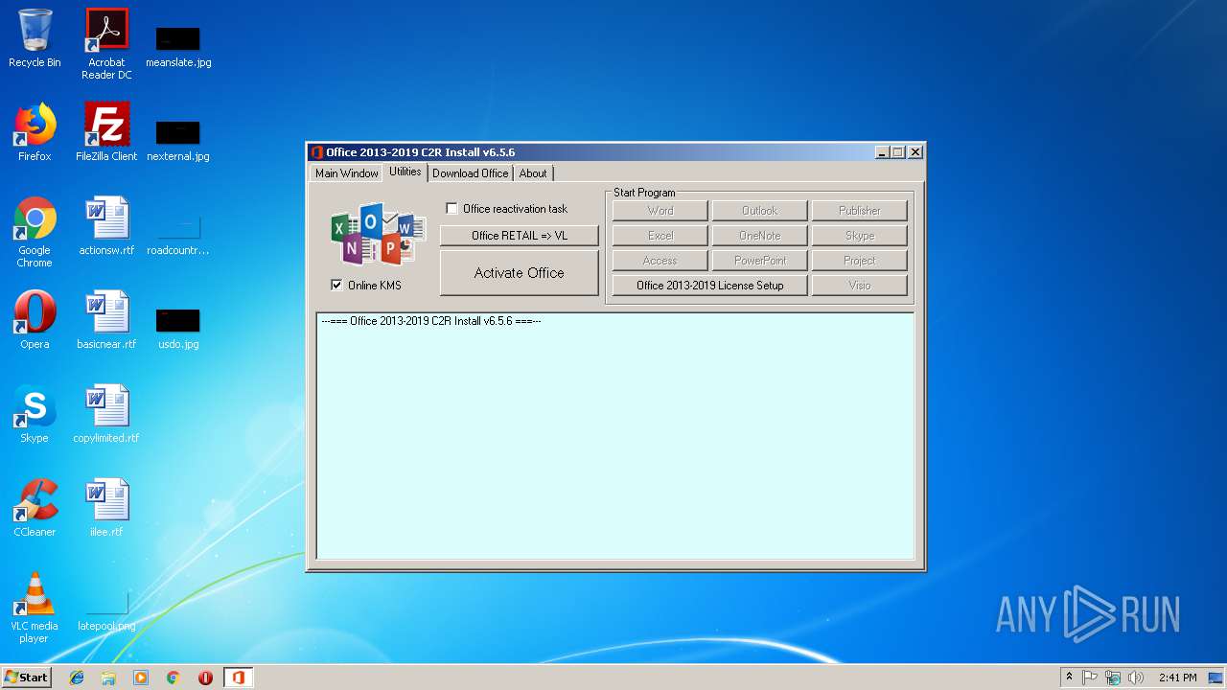Open Office 2013-2019 License Setup
This screenshot has width=1227, height=690.
pos(710,286)
